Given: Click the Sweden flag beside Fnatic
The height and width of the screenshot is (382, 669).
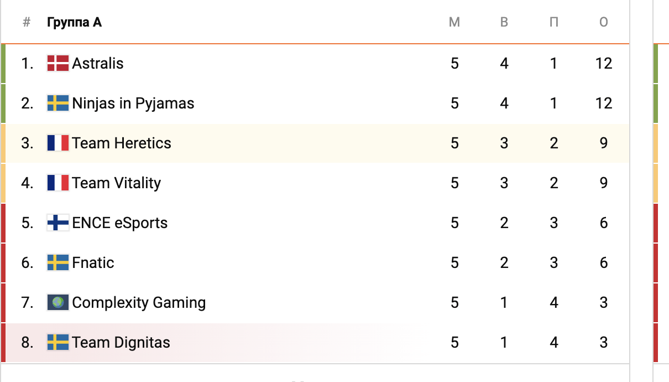Looking at the screenshot, I should point(58,262).
